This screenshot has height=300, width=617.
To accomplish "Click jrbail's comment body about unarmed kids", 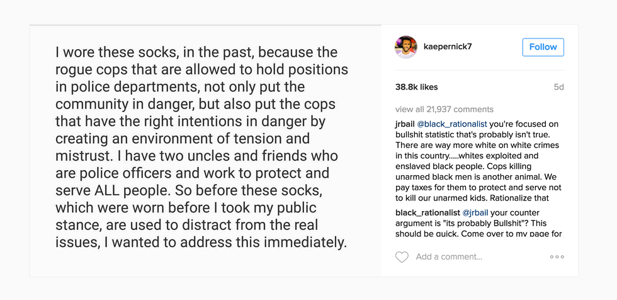I will tap(478, 188).
